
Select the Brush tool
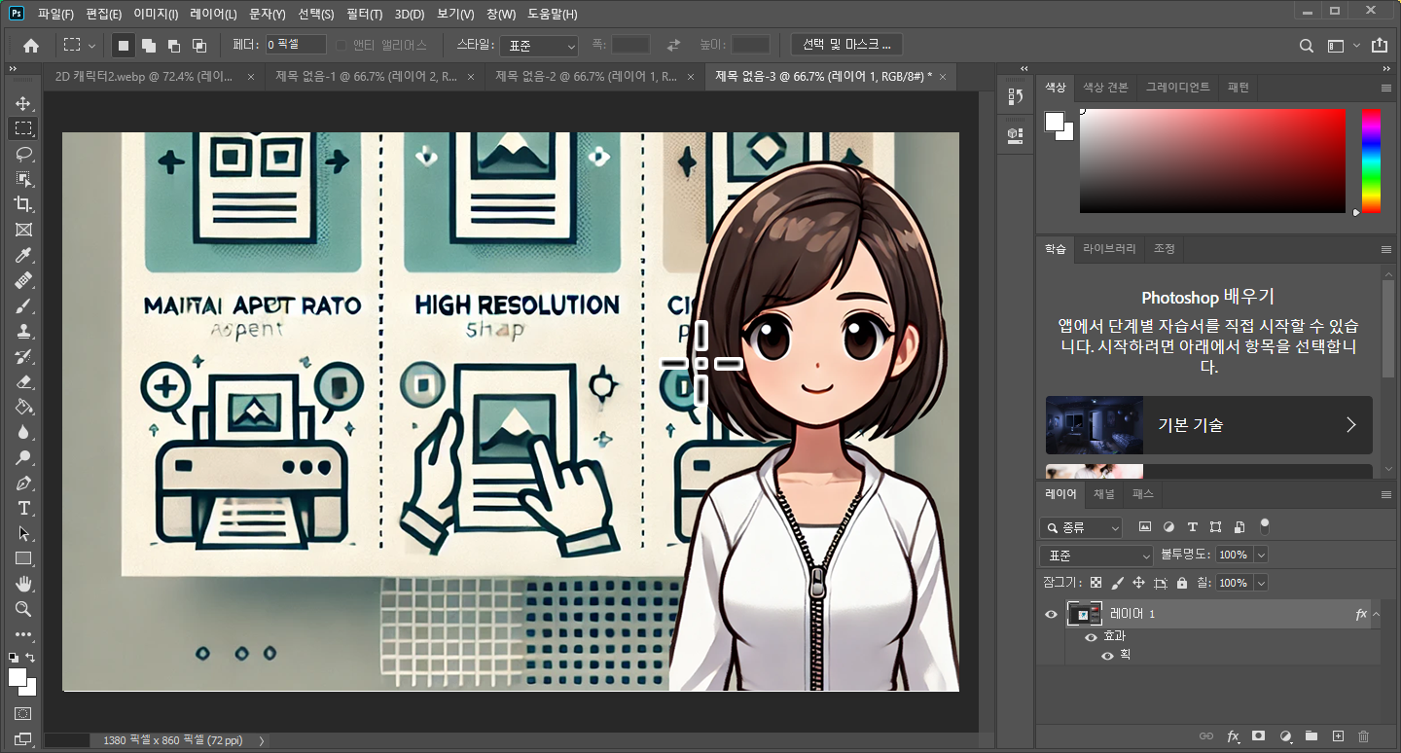click(x=23, y=305)
